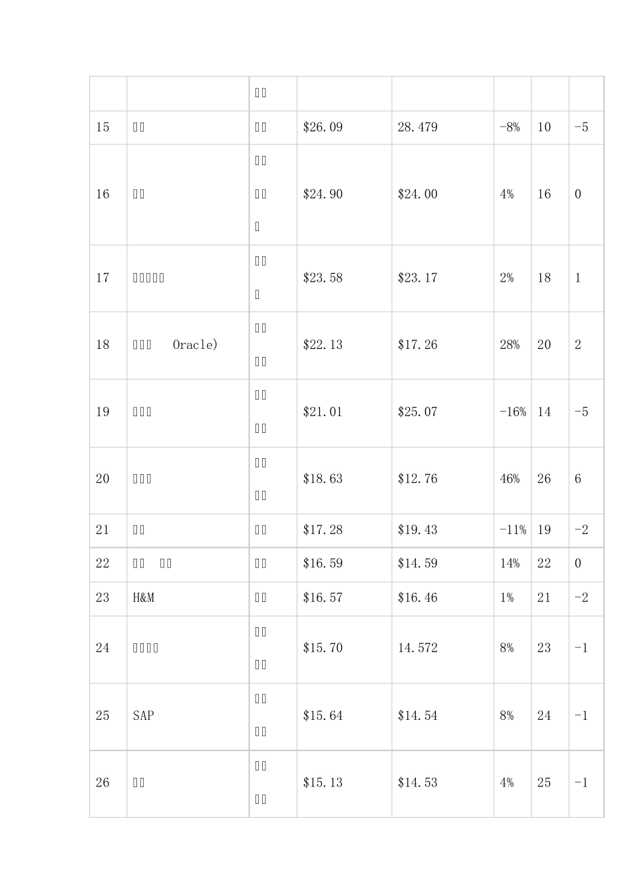This screenshot has height=895, width=632.
Task: Click the $12.76 value cell
Action: [418, 479]
